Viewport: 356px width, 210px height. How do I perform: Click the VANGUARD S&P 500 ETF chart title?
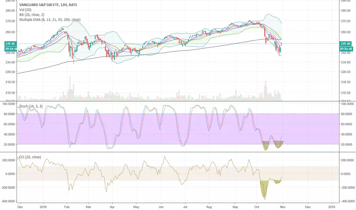coord(48,5)
